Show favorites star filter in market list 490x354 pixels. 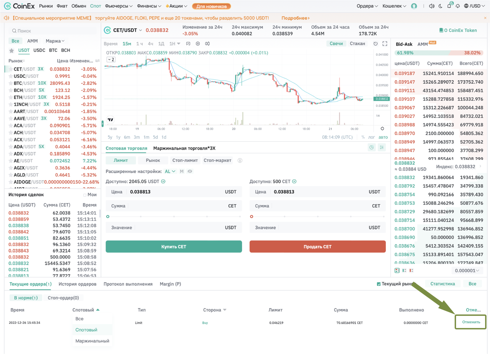pos(12,50)
